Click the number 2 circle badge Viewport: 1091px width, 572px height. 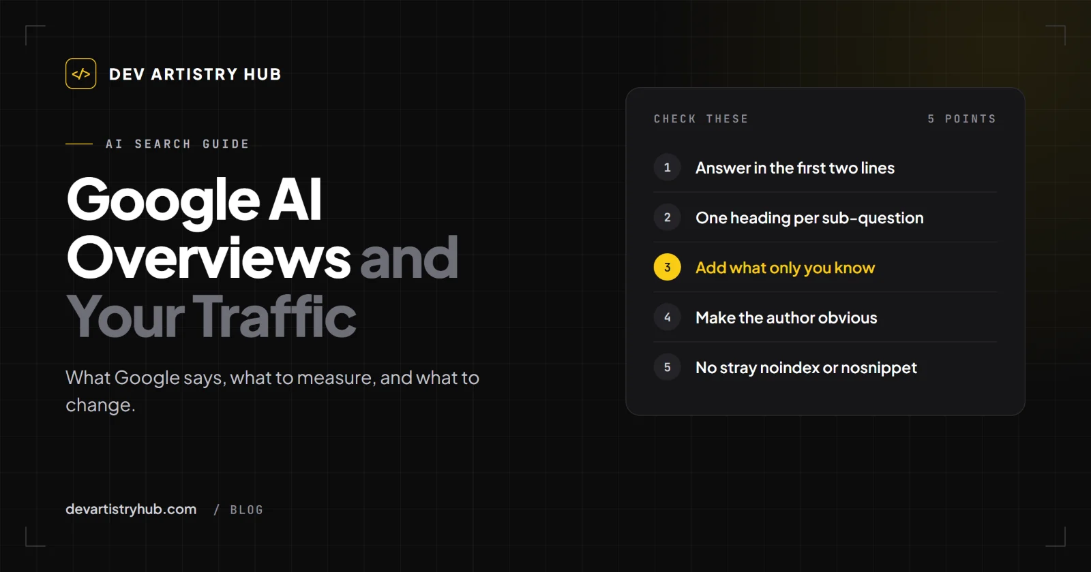pyautogui.click(x=668, y=217)
